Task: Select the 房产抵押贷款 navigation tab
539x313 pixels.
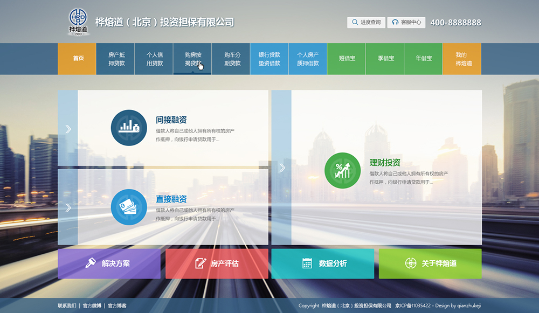Action: coord(116,59)
